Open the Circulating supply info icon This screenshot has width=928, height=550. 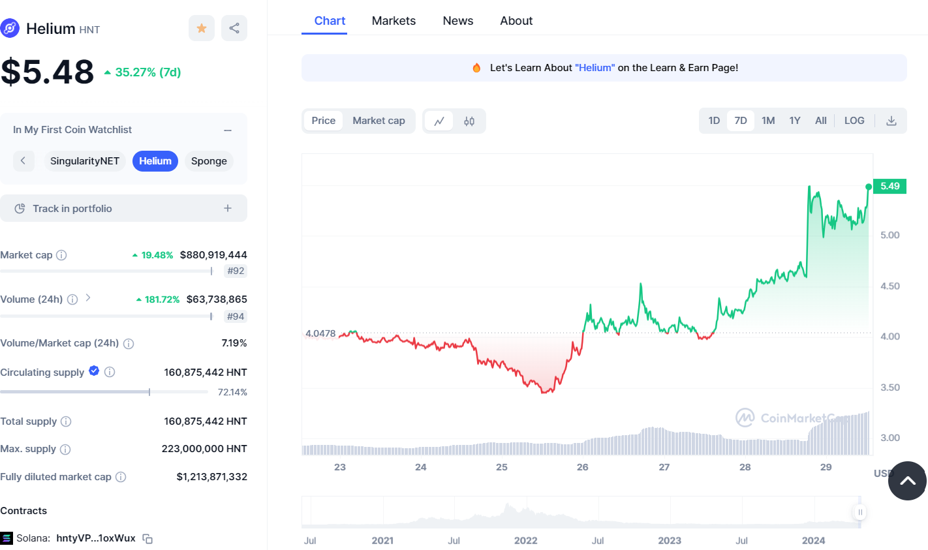110,372
